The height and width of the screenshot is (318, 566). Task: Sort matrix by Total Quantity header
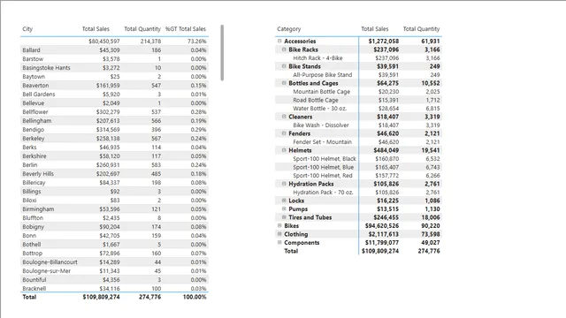(x=421, y=29)
